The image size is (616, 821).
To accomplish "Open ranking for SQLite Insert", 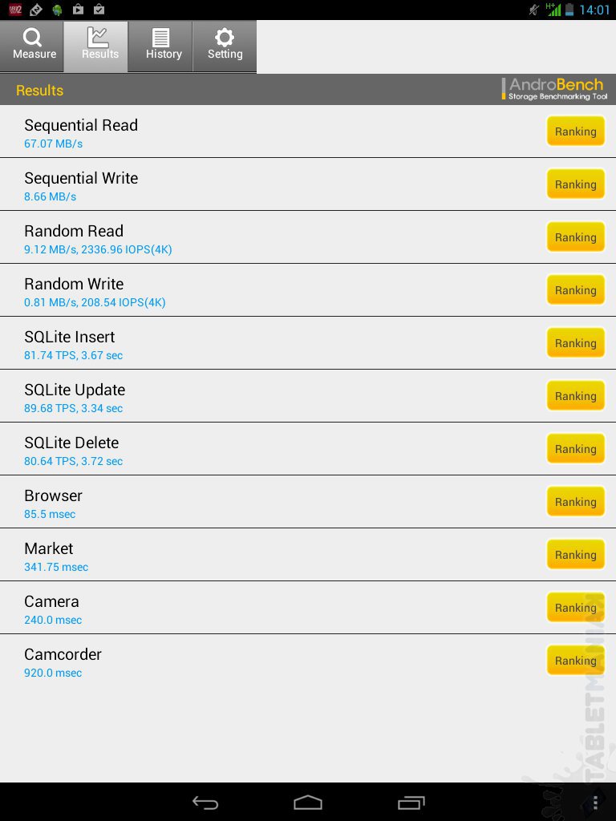I will coord(575,343).
